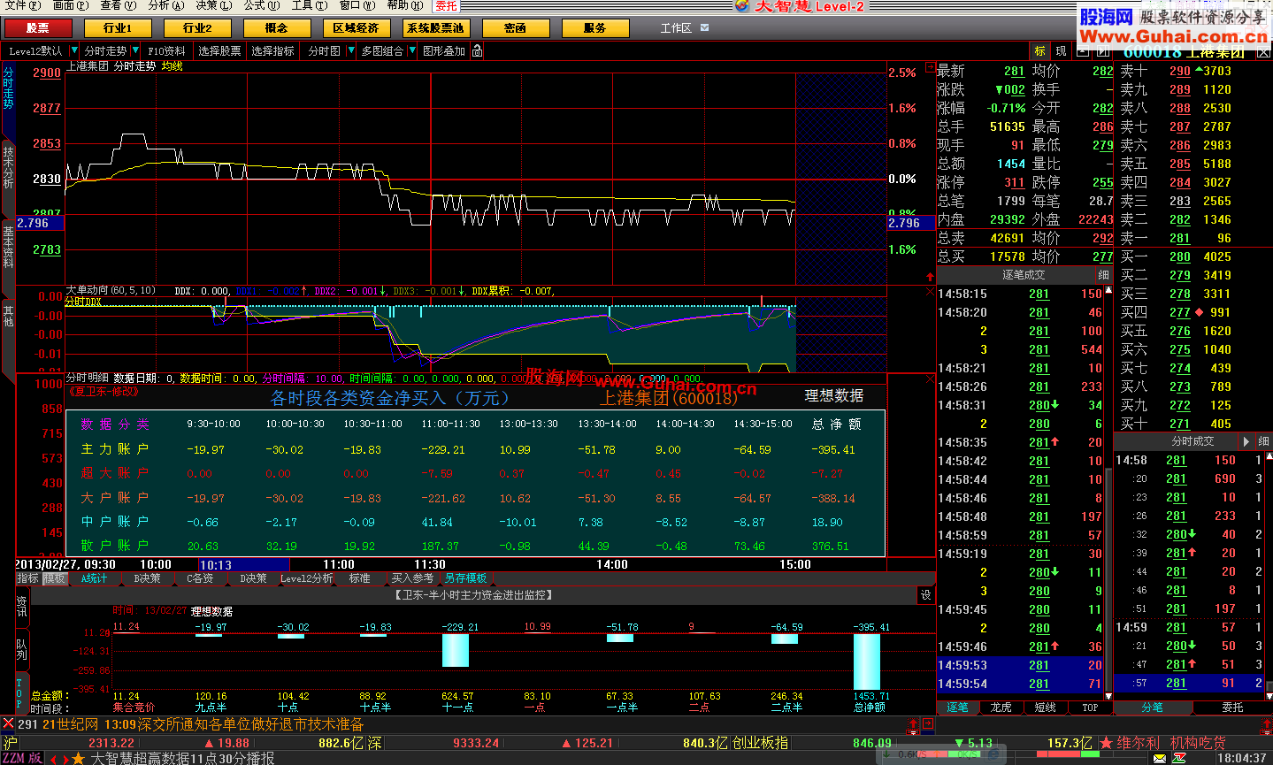Select the 买入参考 tab

tap(412, 578)
